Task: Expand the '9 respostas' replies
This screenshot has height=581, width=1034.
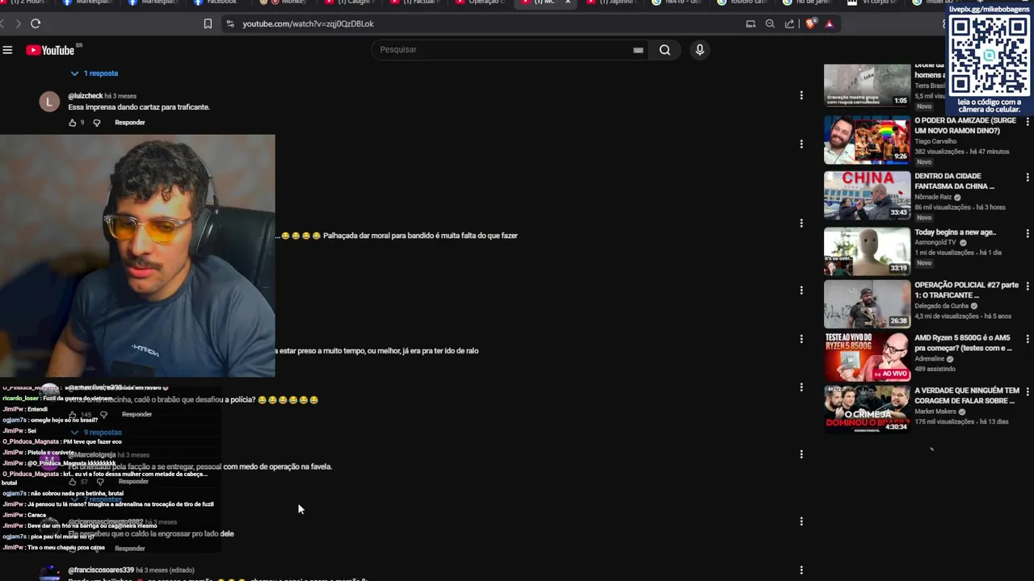Action: click(x=96, y=433)
